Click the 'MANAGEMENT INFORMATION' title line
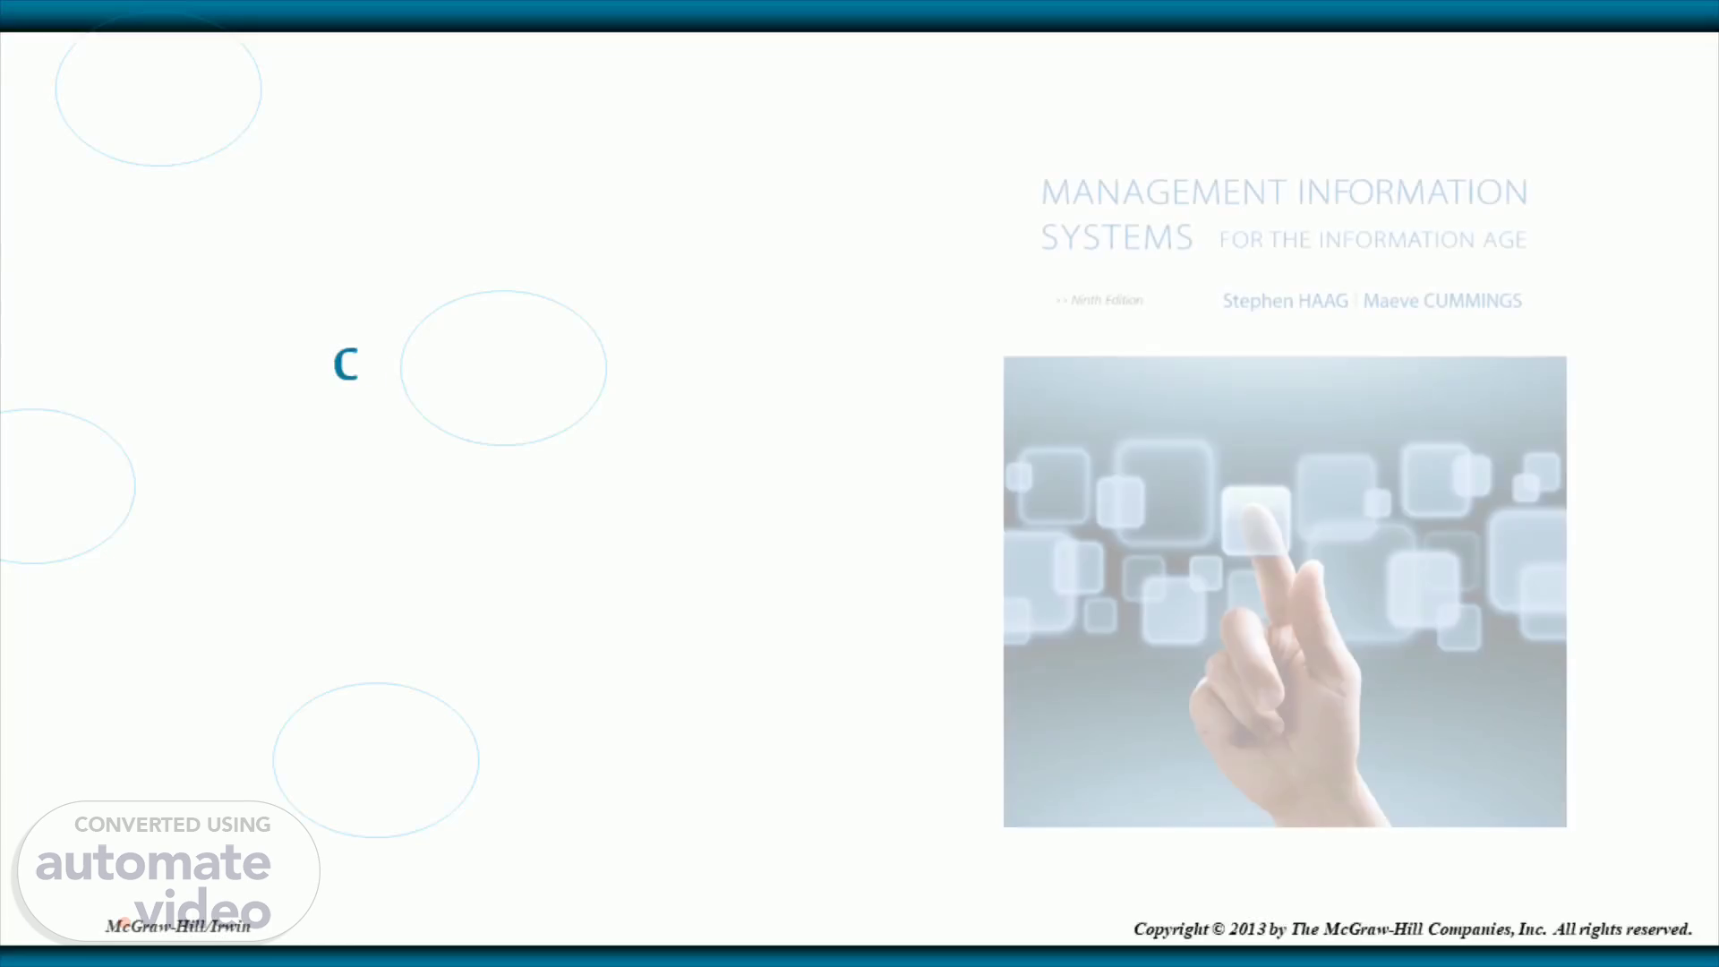1719x967 pixels. tap(1284, 193)
